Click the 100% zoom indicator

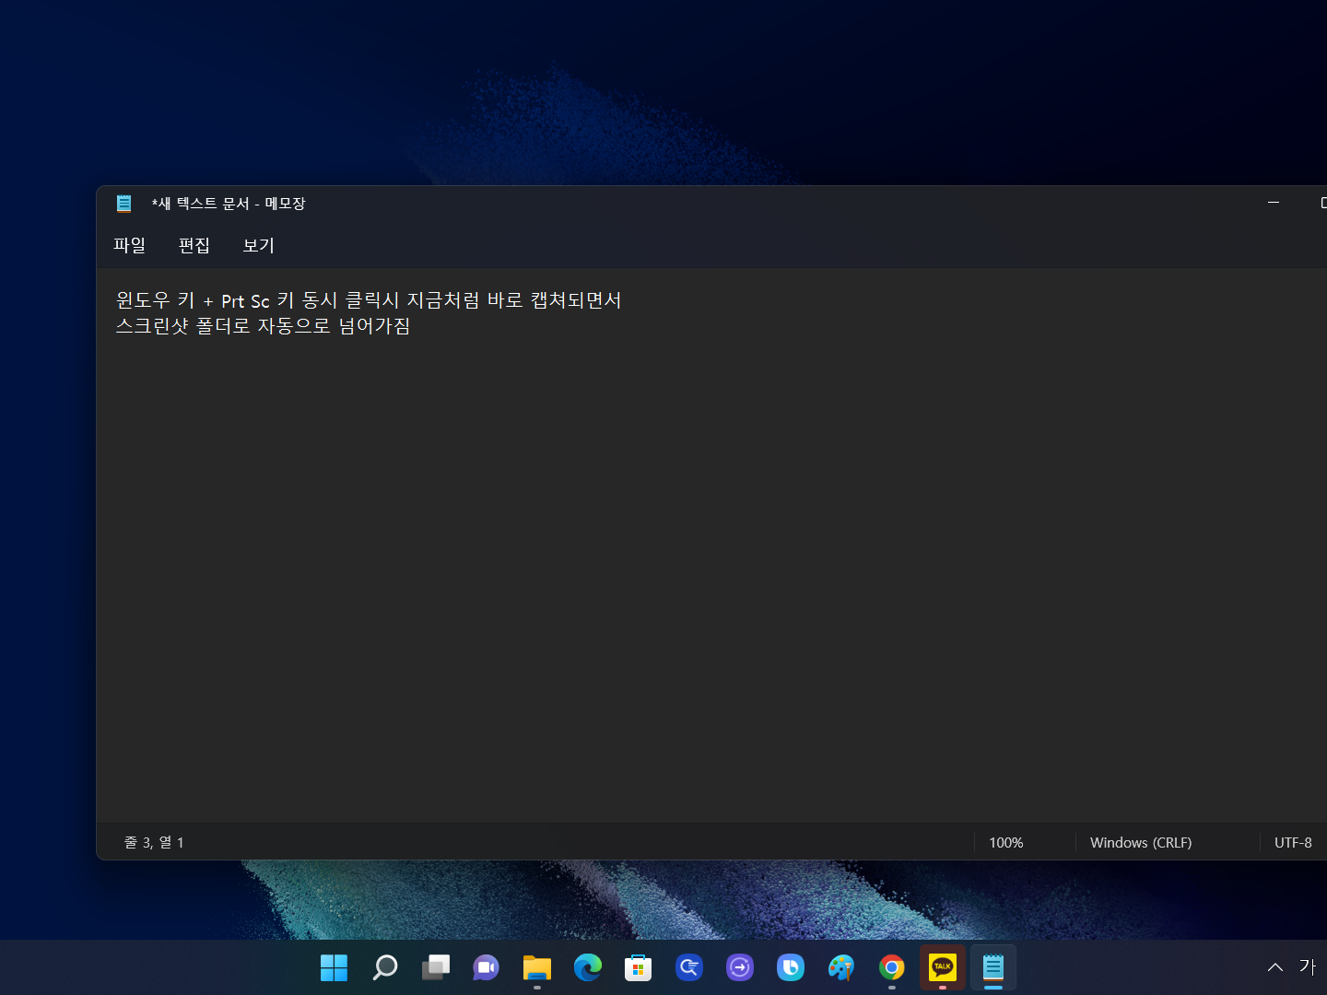pyautogui.click(x=1006, y=842)
